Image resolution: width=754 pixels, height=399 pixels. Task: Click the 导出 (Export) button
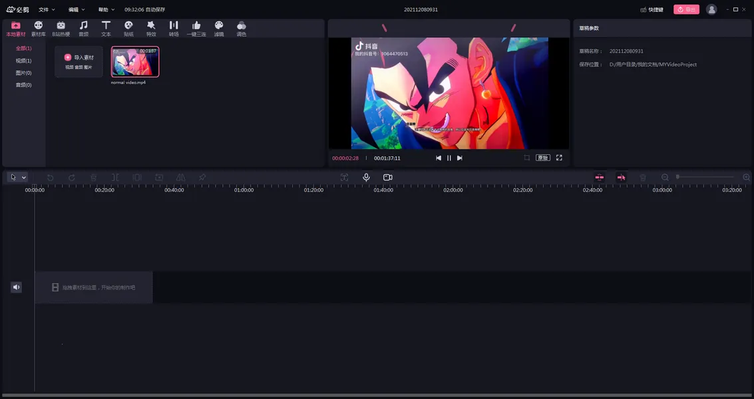click(x=686, y=9)
